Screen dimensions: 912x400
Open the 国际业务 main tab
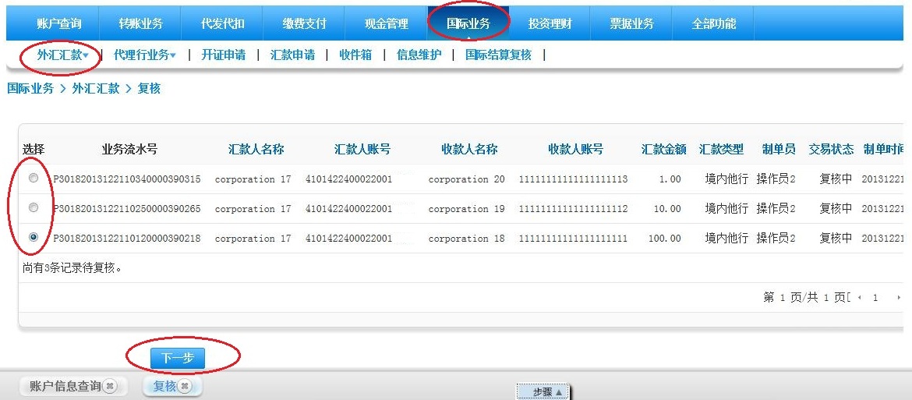click(x=468, y=23)
